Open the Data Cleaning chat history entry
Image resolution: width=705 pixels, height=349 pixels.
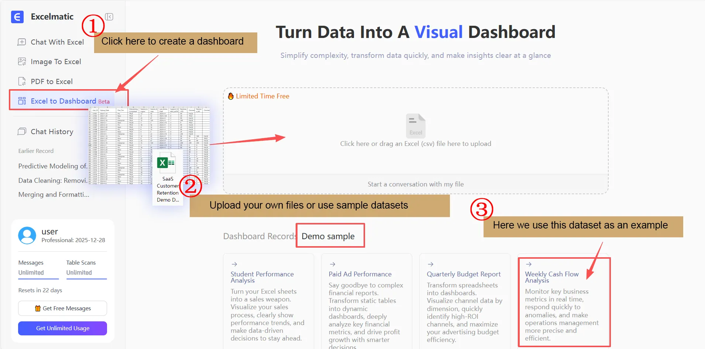tap(53, 180)
